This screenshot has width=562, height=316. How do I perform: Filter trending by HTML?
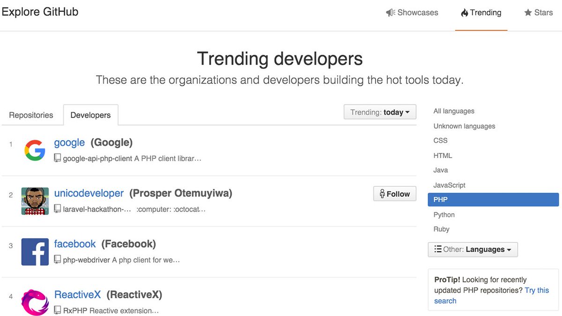click(443, 155)
